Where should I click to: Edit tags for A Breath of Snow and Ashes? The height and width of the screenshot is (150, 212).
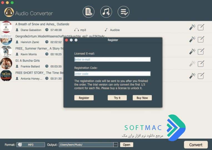pos(201,27)
